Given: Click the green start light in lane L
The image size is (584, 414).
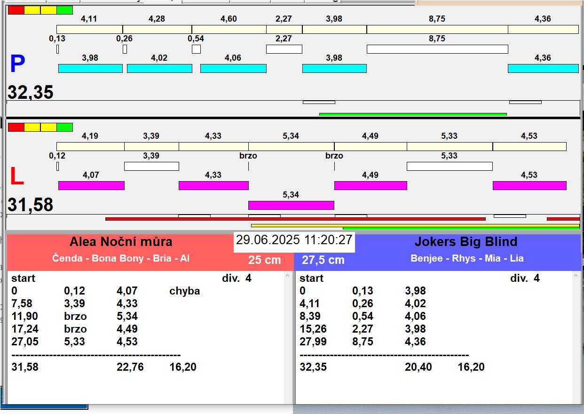Looking at the screenshot, I should coord(65,127).
